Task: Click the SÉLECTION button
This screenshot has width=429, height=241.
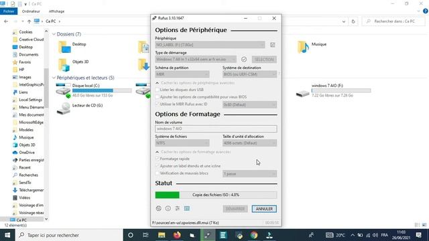Action: point(264,60)
